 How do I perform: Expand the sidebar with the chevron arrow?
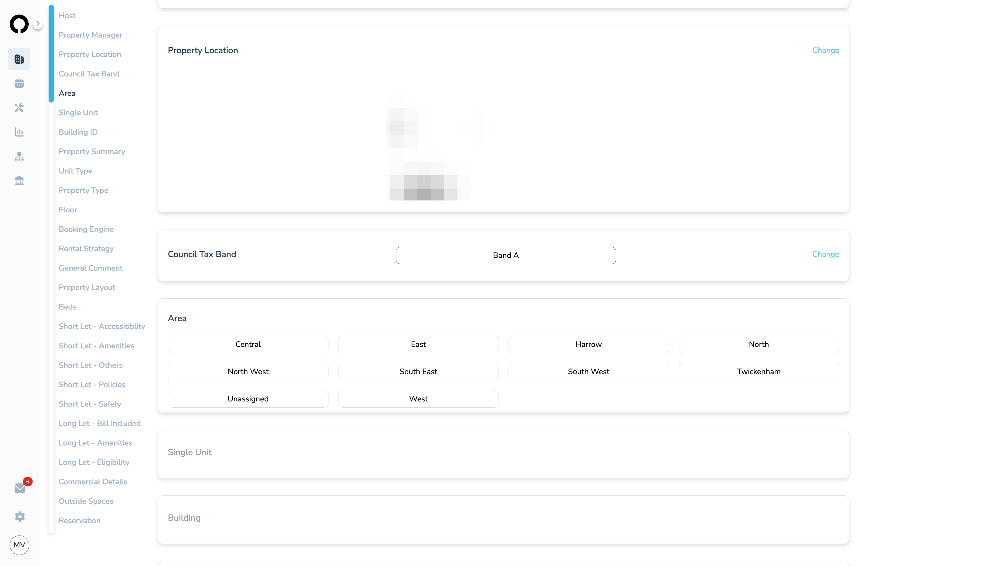pos(38,24)
